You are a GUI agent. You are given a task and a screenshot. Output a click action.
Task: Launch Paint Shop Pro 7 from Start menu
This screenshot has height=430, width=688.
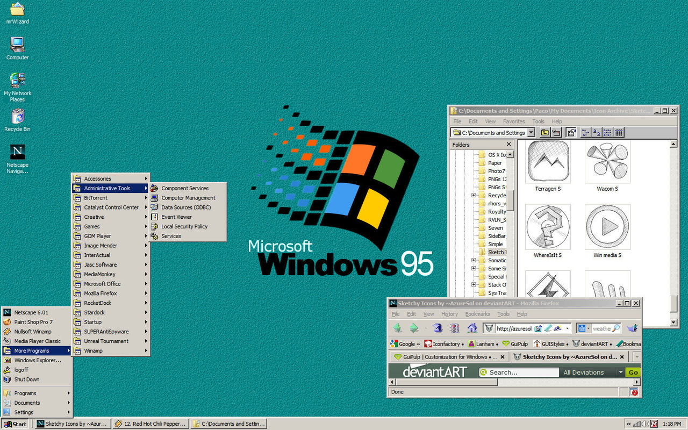click(x=37, y=322)
